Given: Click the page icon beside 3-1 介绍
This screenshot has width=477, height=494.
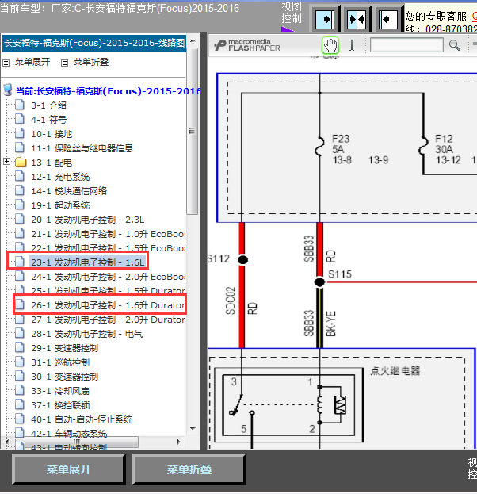Looking at the screenshot, I should pos(20,105).
